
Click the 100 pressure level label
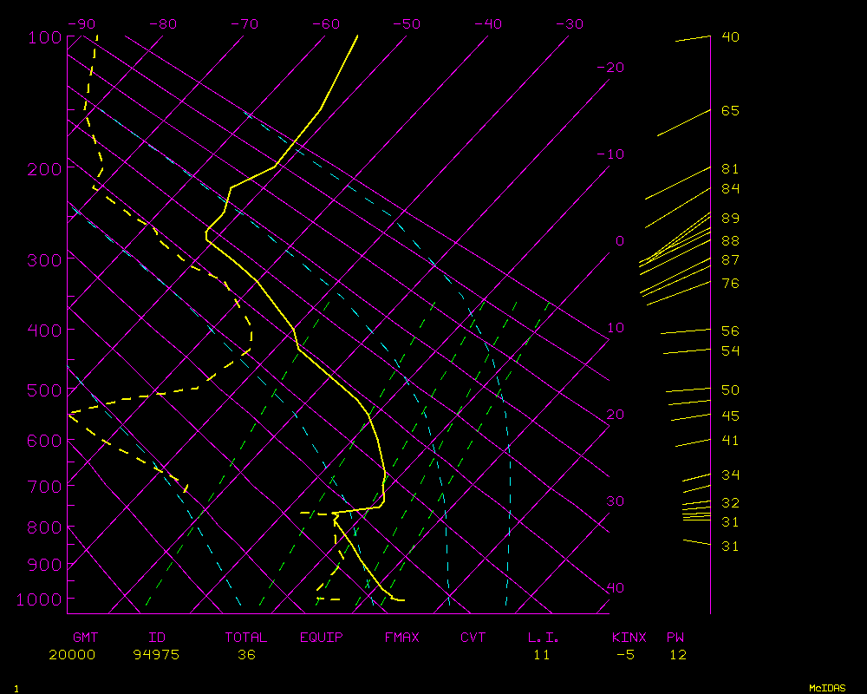tap(44, 37)
